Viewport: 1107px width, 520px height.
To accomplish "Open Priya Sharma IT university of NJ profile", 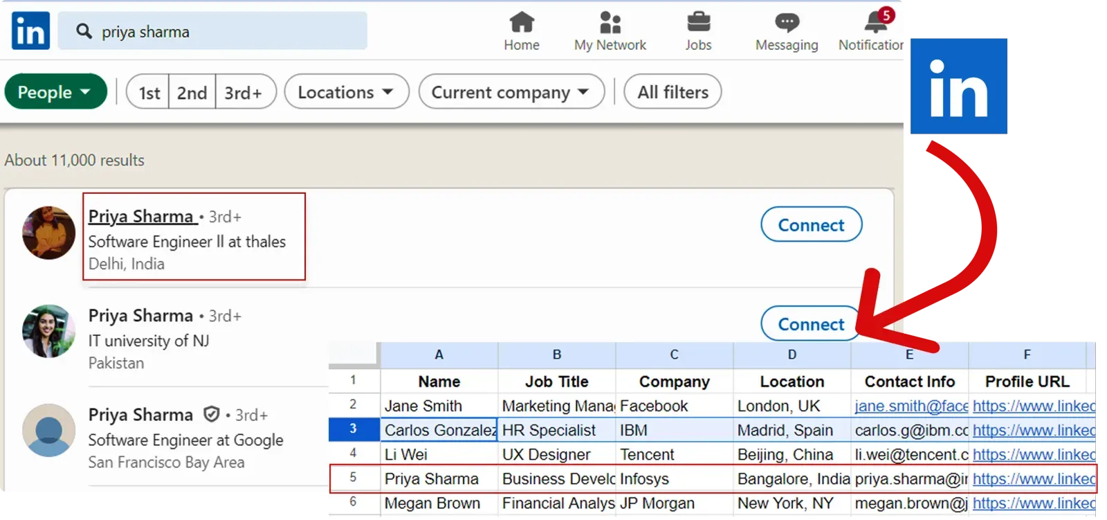I will coord(141,315).
